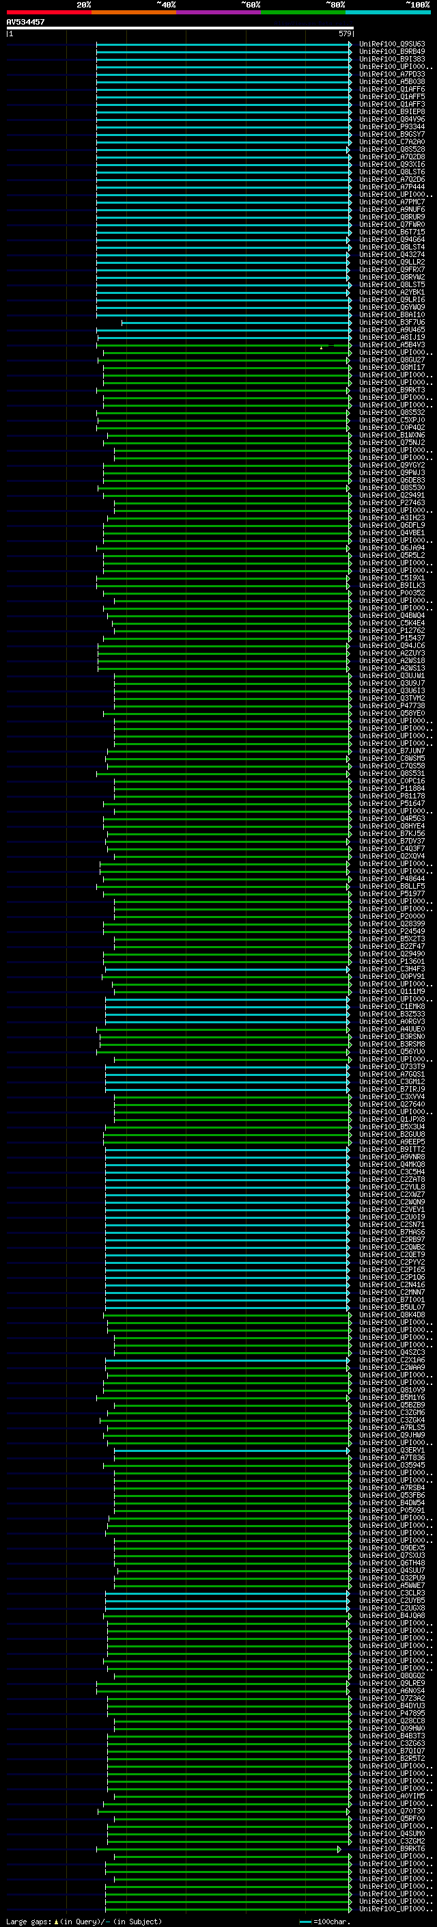This screenshot has height=1927, width=437.
Task: Click the green ~80% identity legend bar
Action: tap(303, 13)
